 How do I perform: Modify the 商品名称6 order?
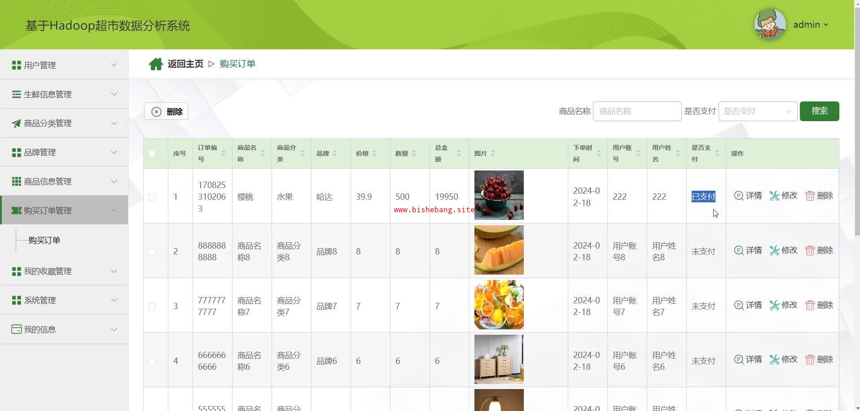(783, 359)
